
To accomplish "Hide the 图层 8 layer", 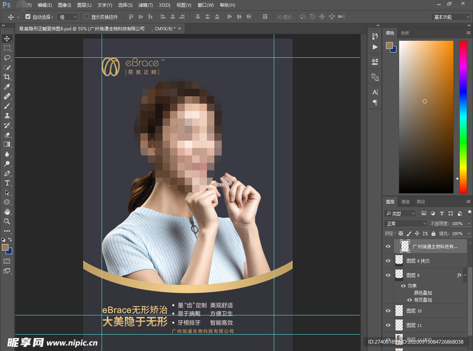I will pyautogui.click(x=388, y=275).
